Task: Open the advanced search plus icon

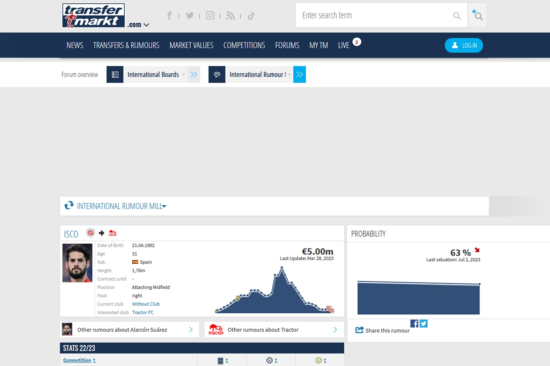Action: (x=477, y=15)
